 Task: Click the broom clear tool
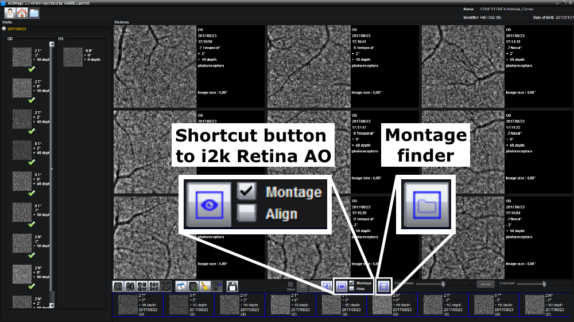[x=205, y=286]
